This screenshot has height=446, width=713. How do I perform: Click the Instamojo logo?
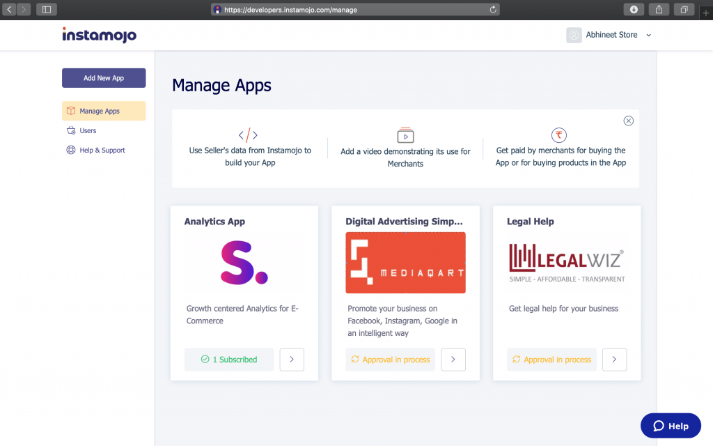point(99,35)
